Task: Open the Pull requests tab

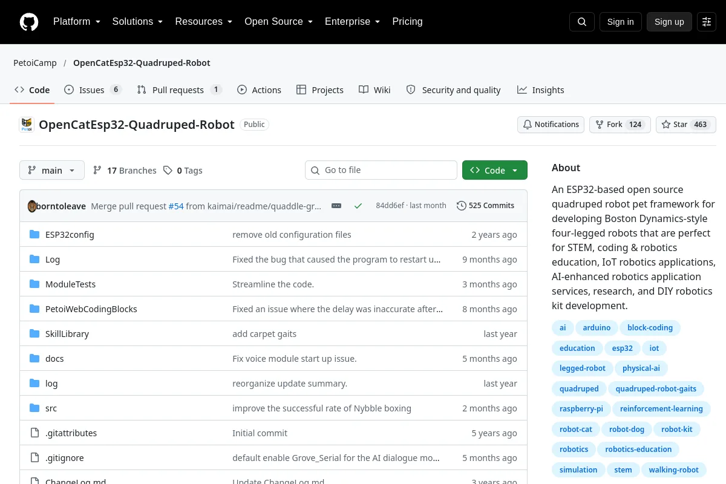Action: pyautogui.click(x=180, y=90)
